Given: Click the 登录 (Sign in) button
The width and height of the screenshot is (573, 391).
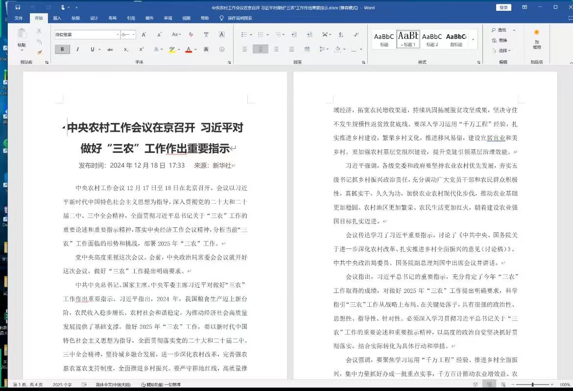Looking at the screenshot, I should click(x=503, y=7).
